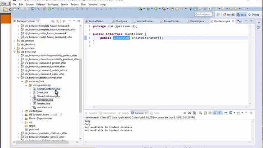Click Package Explorer horizontal scrollbar thumb
This screenshot has height=148, width=263.
(x=42, y=142)
